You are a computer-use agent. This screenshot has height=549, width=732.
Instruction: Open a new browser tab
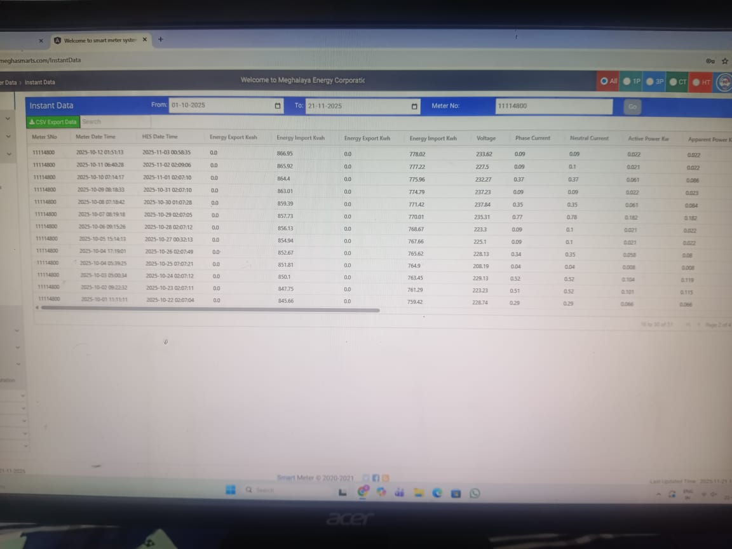coord(161,39)
